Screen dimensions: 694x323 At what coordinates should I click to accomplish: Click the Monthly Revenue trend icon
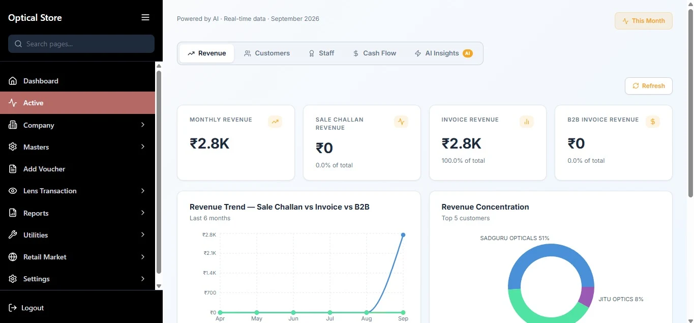[x=275, y=121]
